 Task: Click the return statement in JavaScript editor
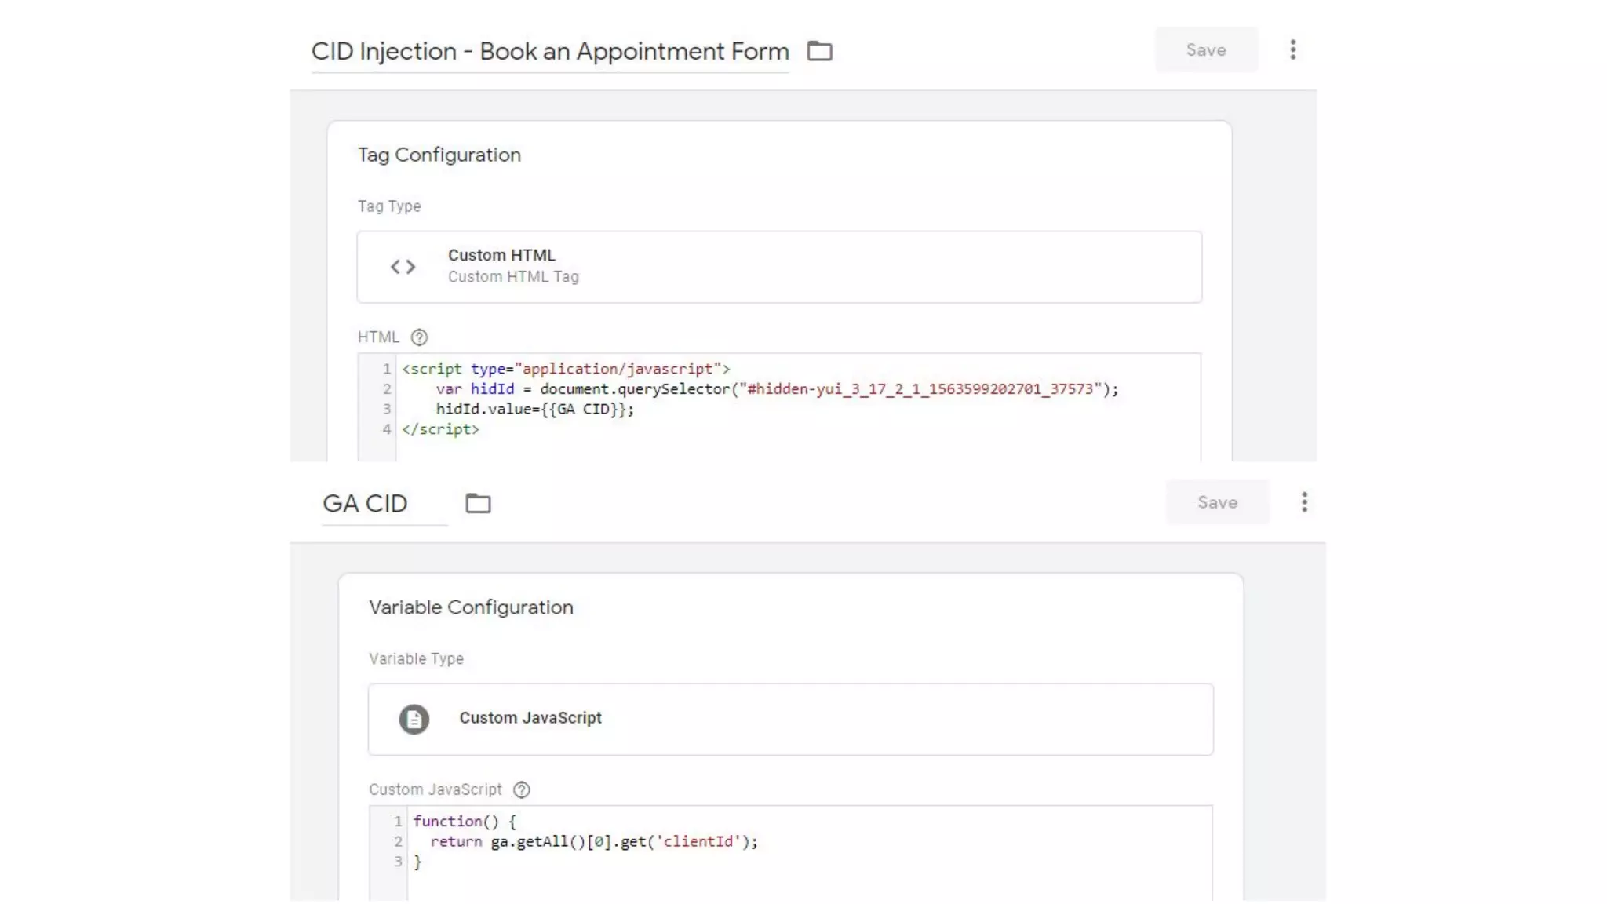593,841
